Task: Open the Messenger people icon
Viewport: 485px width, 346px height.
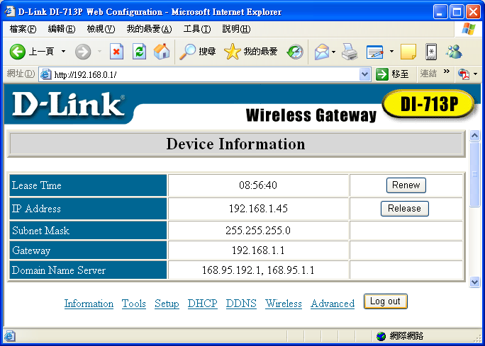Action: pos(454,52)
